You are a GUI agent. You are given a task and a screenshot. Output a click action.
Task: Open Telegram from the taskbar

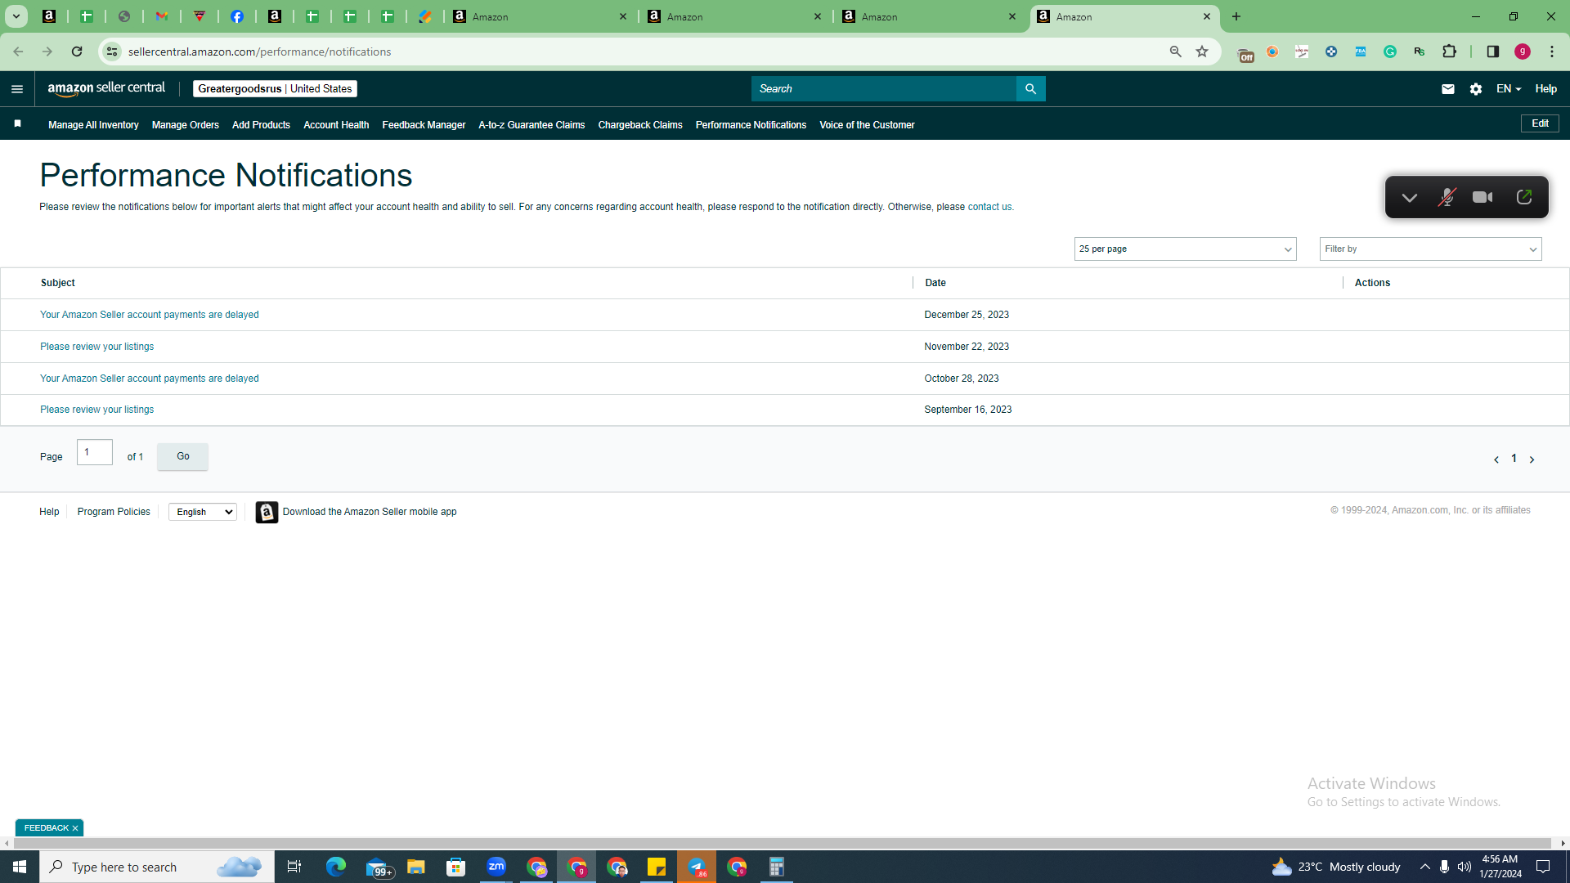pos(697,867)
